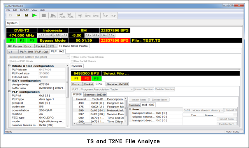Image resolution: width=249 pixels, height=148 pixels.
Task: Click the add SVC toolbar icon
Action: (88, 16)
